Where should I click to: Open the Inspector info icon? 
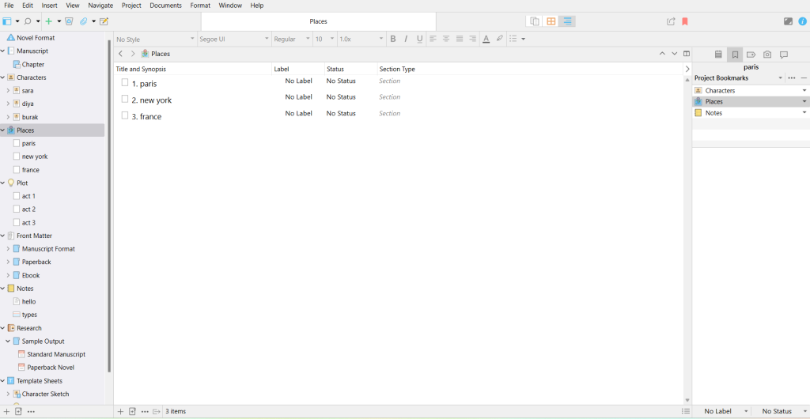802,21
